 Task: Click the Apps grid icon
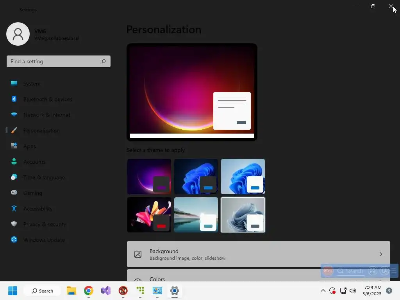(x=14, y=146)
